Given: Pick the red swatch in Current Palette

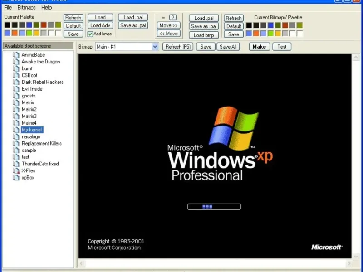Looking at the screenshot, I should tap(44, 25).
